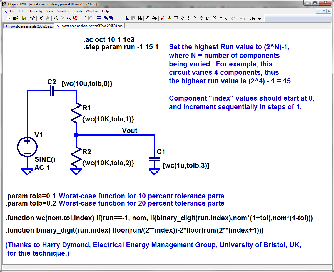Open the Hierarchy menu
This screenshot has width=334, height=272.
point(35,11)
